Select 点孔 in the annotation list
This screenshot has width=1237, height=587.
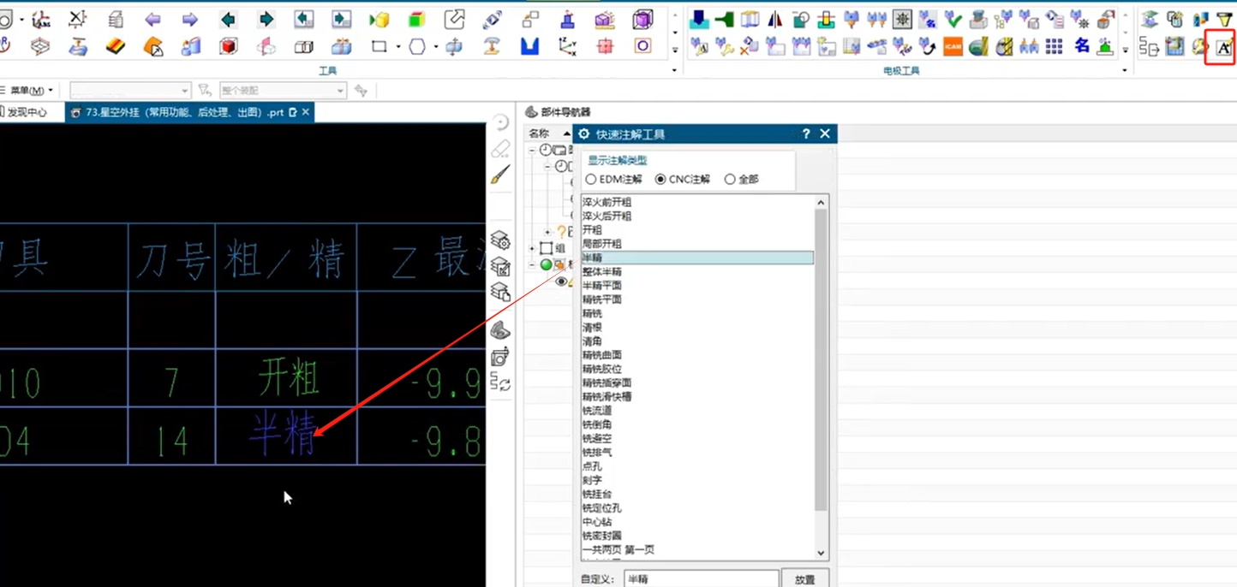[592, 466]
